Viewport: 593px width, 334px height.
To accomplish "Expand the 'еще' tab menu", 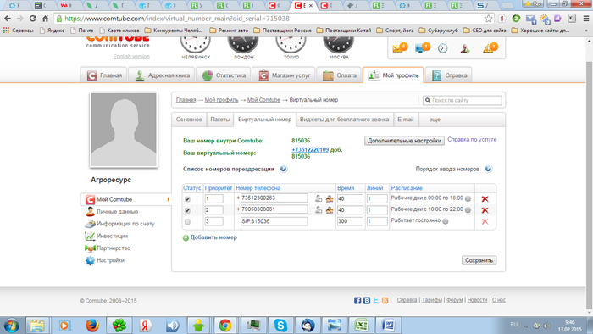I will click(x=435, y=120).
